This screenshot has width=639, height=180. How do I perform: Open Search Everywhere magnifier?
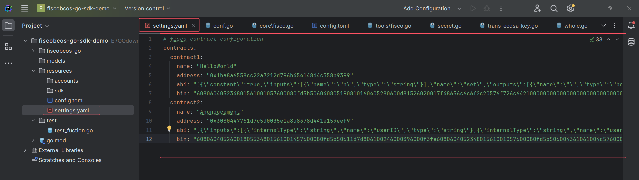[x=554, y=8]
